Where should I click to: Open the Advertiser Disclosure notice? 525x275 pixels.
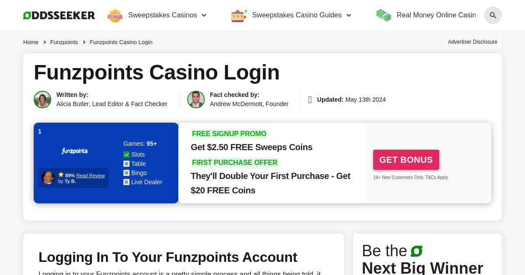(472, 42)
